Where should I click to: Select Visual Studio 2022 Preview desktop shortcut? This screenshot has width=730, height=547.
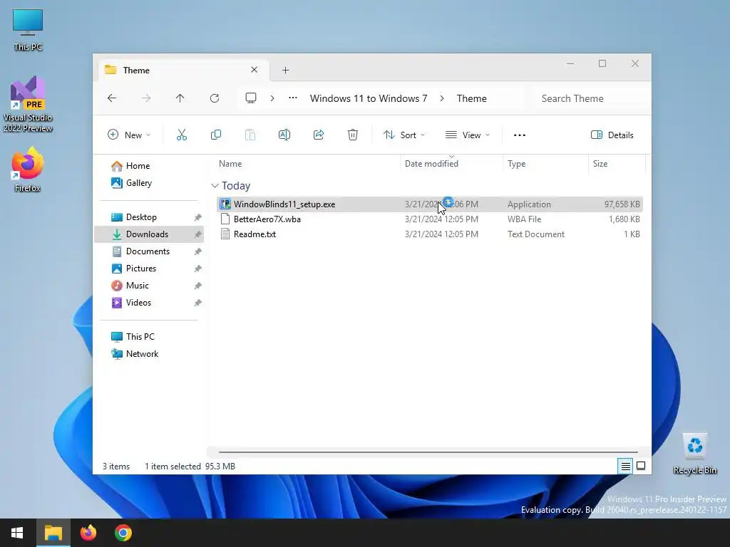[28, 104]
